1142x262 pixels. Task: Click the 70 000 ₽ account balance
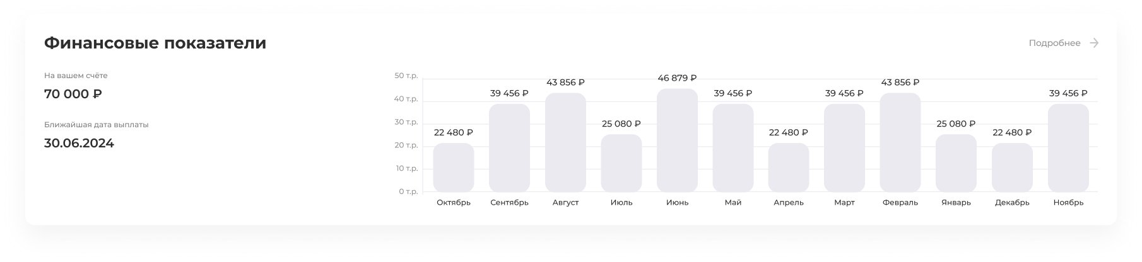(73, 94)
